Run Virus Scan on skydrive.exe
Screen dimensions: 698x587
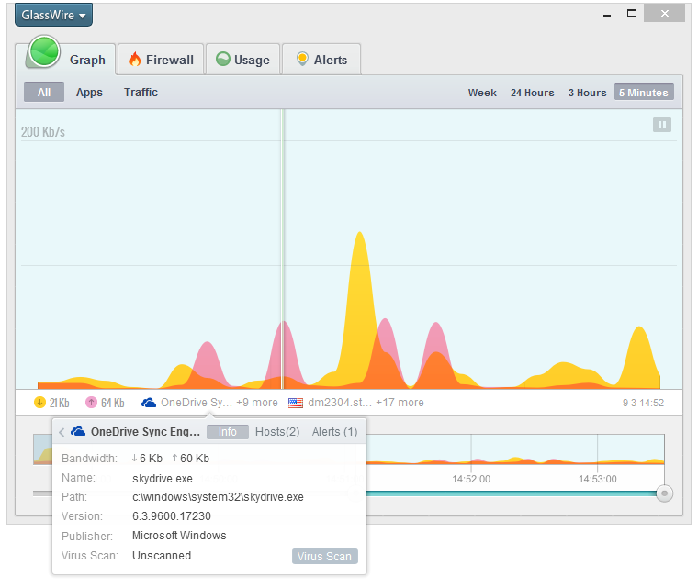point(325,557)
